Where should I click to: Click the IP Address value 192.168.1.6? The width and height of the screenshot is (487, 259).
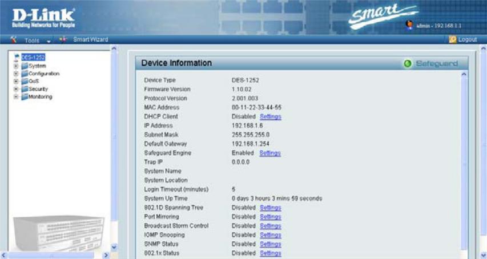tap(247, 126)
